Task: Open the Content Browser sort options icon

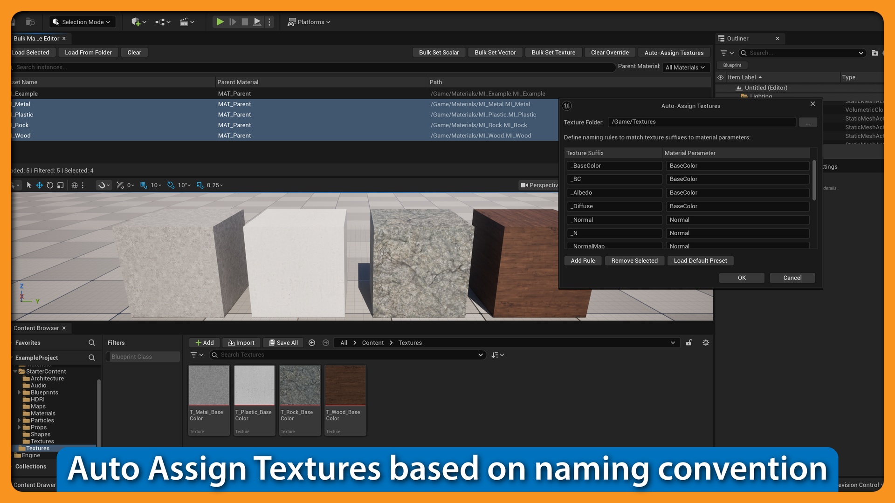Action: click(x=497, y=355)
